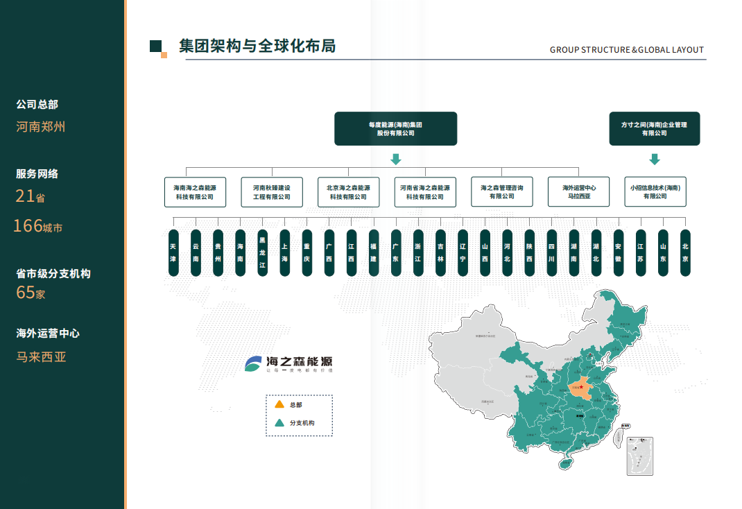Select the 山西 province pill
The width and height of the screenshot is (742, 509).
click(485, 252)
